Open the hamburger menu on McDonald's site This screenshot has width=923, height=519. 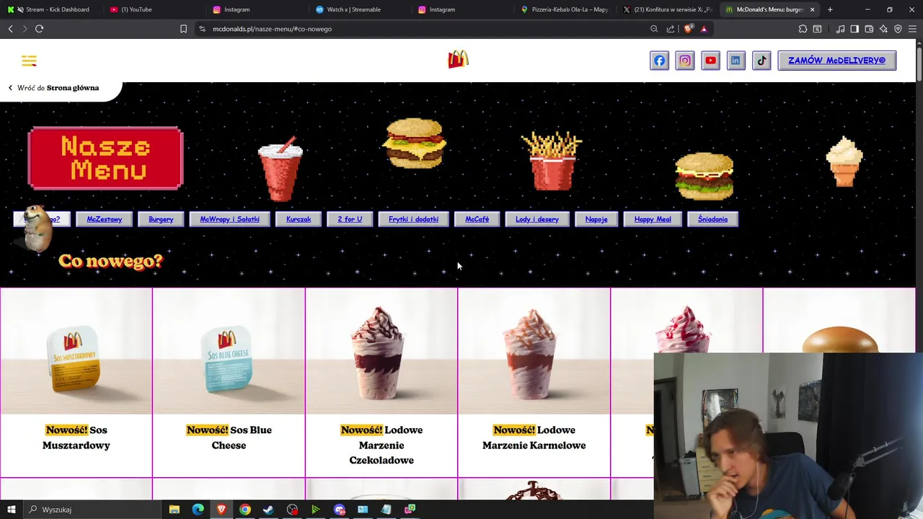(29, 61)
